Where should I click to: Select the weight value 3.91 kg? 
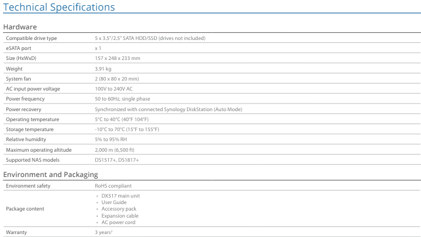(103, 69)
